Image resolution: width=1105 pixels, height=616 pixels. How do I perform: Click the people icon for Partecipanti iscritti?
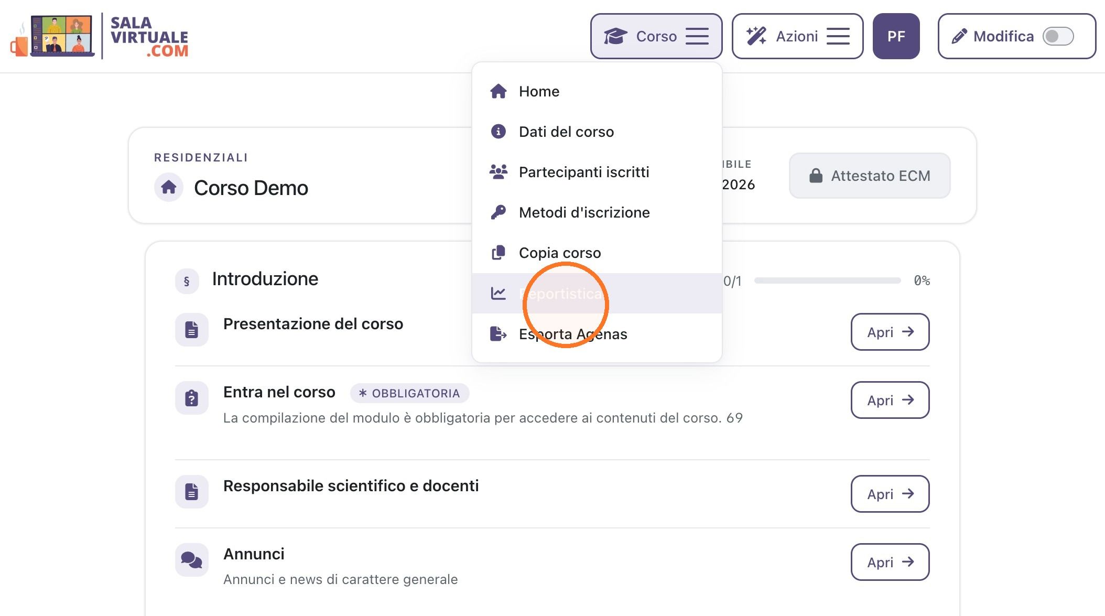(x=498, y=172)
